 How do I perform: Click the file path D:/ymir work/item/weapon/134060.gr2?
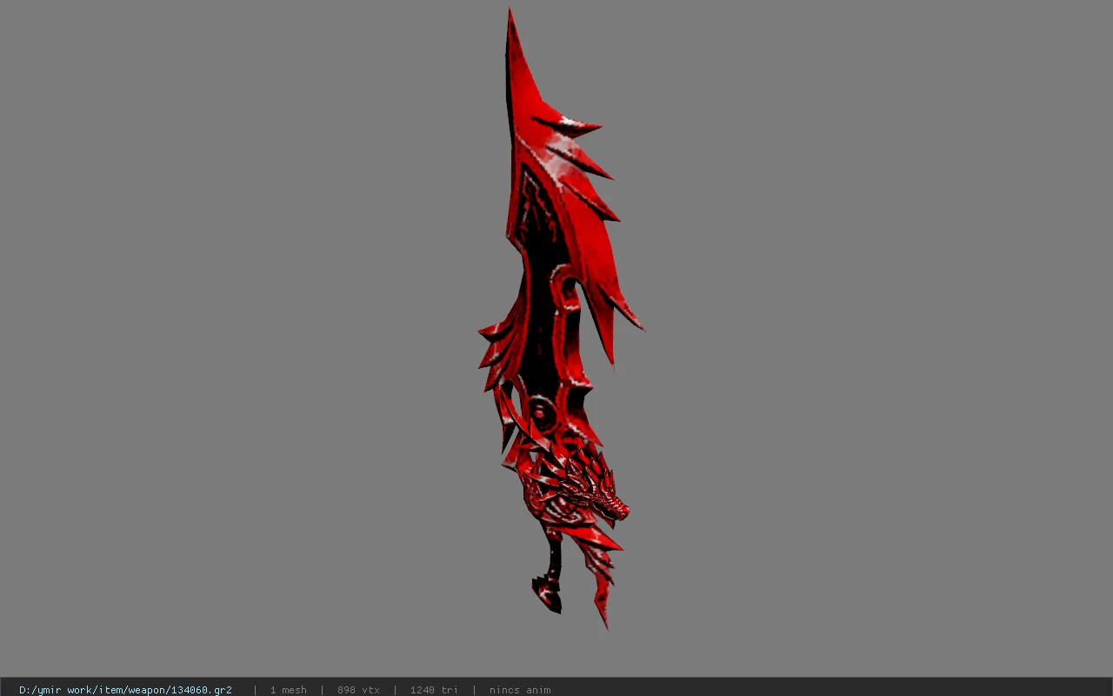[x=125, y=690]
